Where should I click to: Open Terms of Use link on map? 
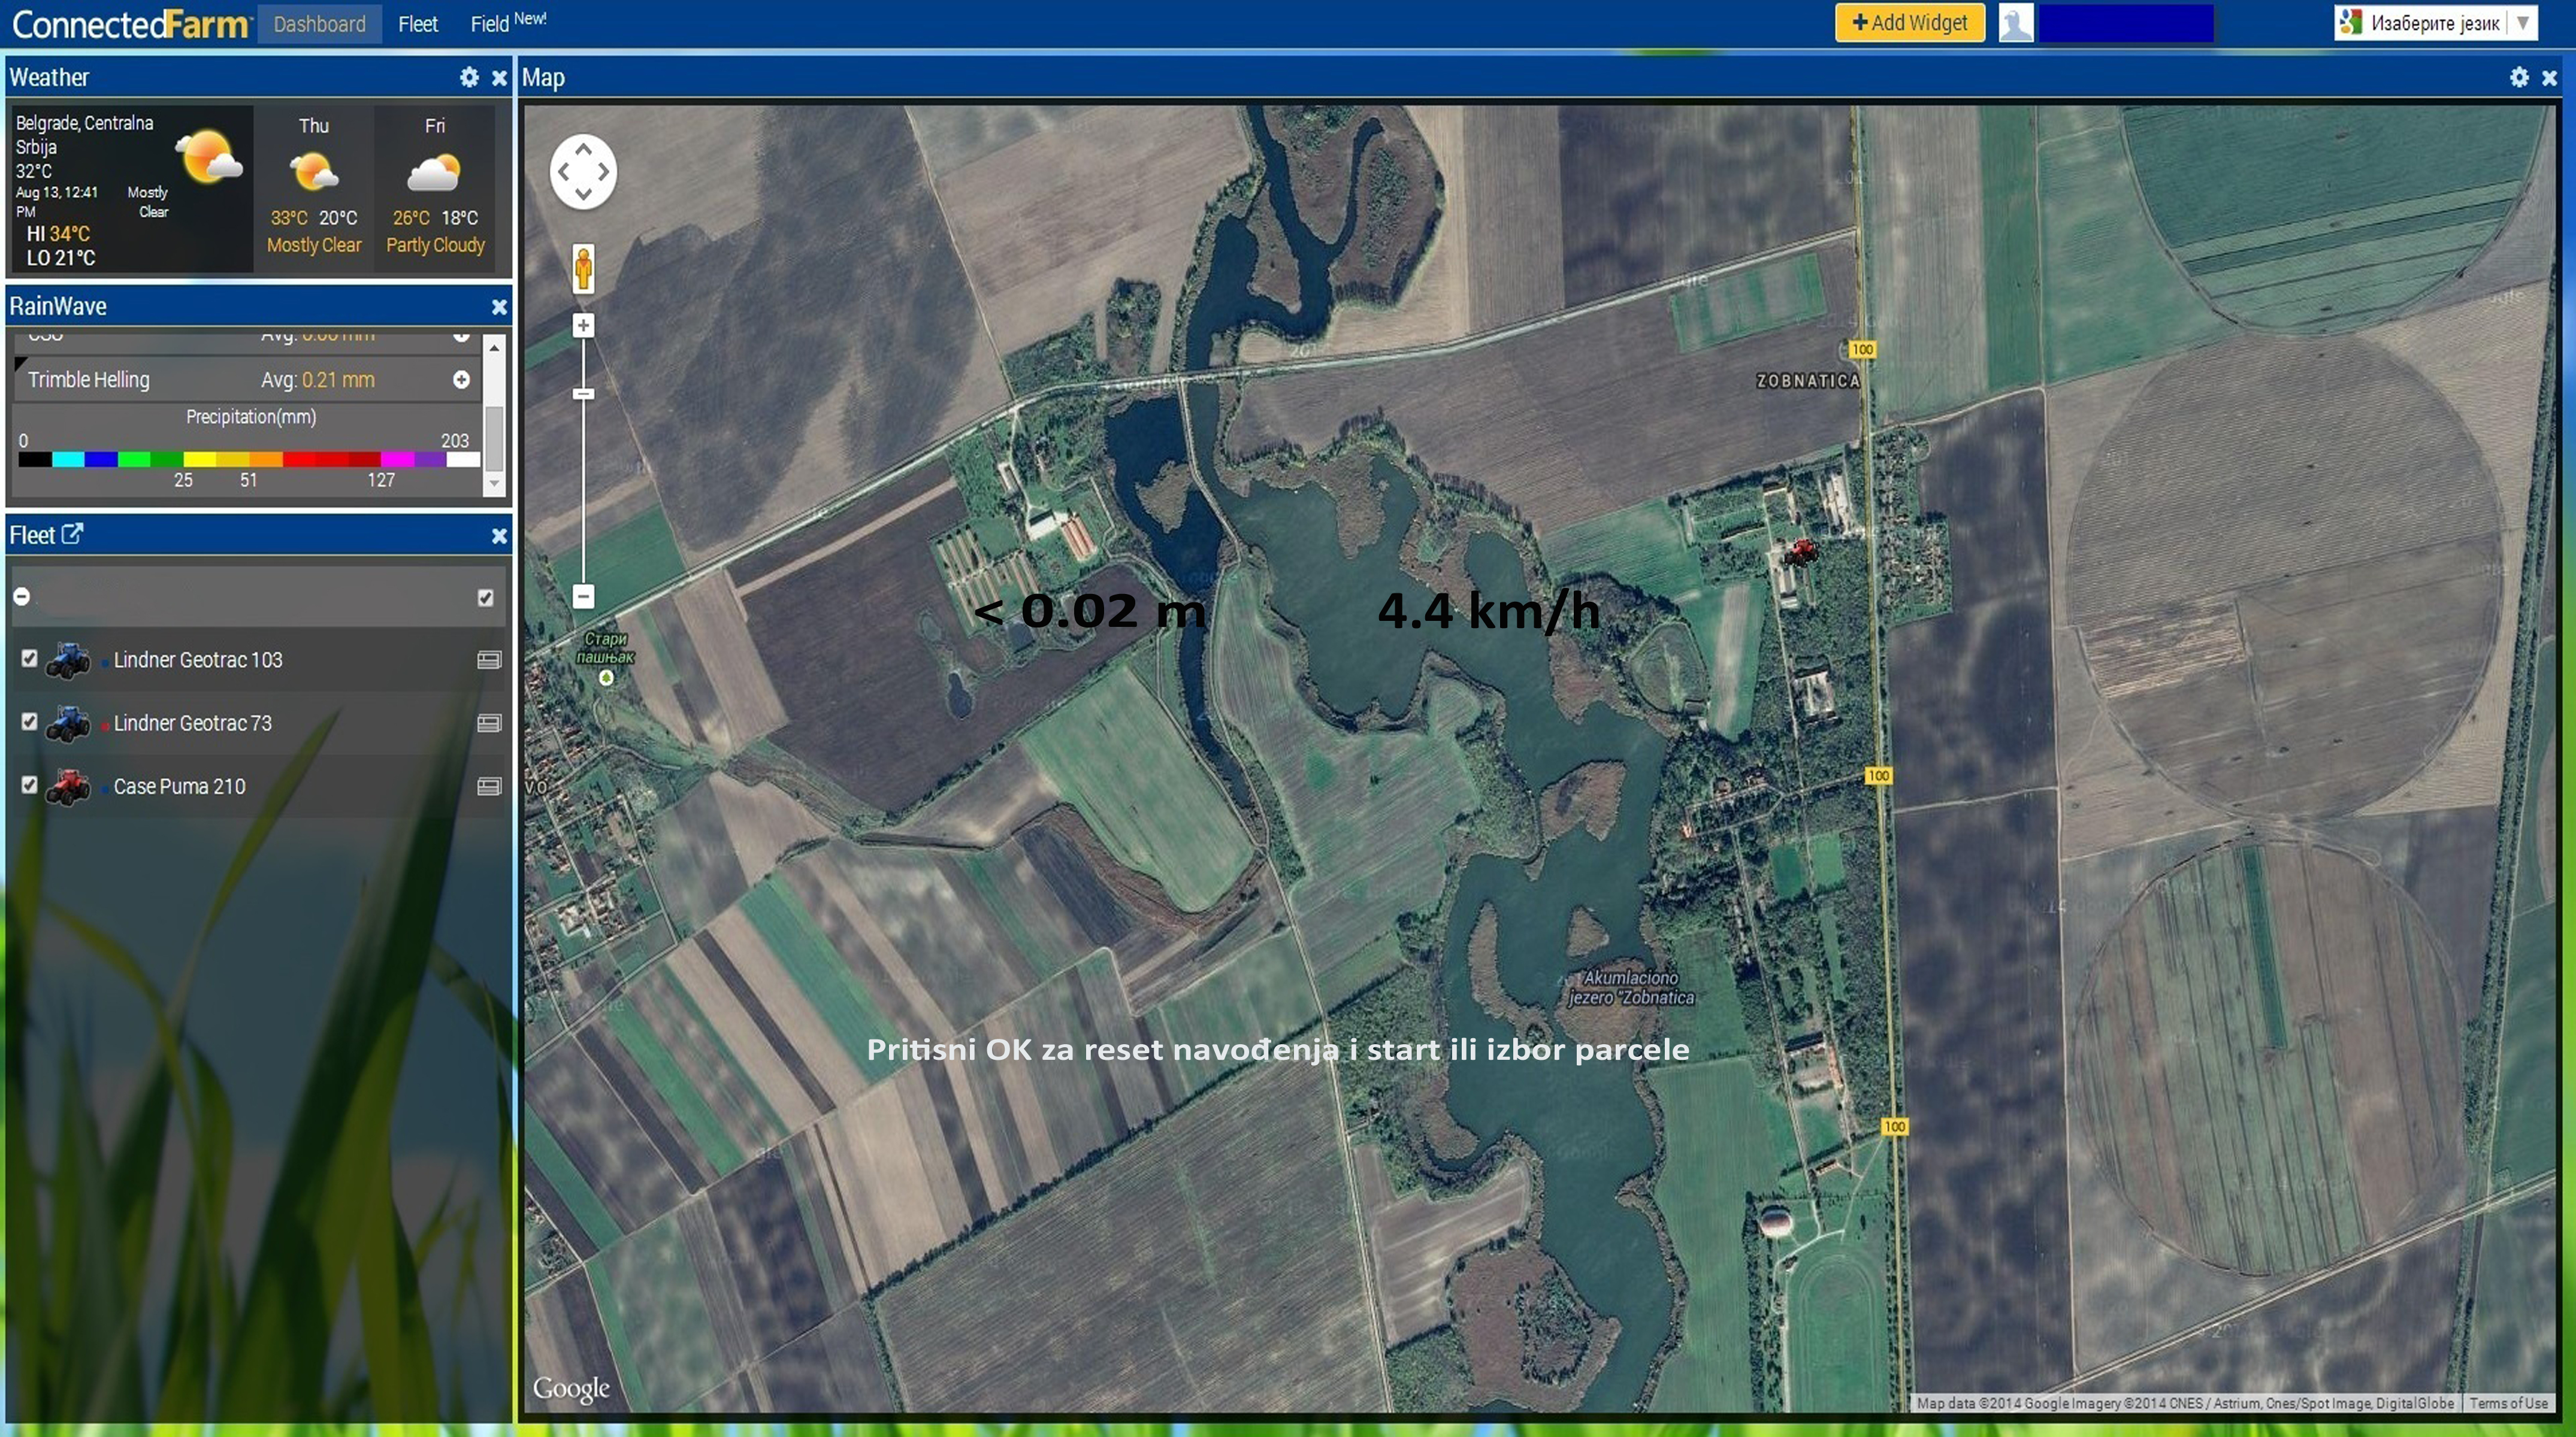[x=2508, y=1403]
